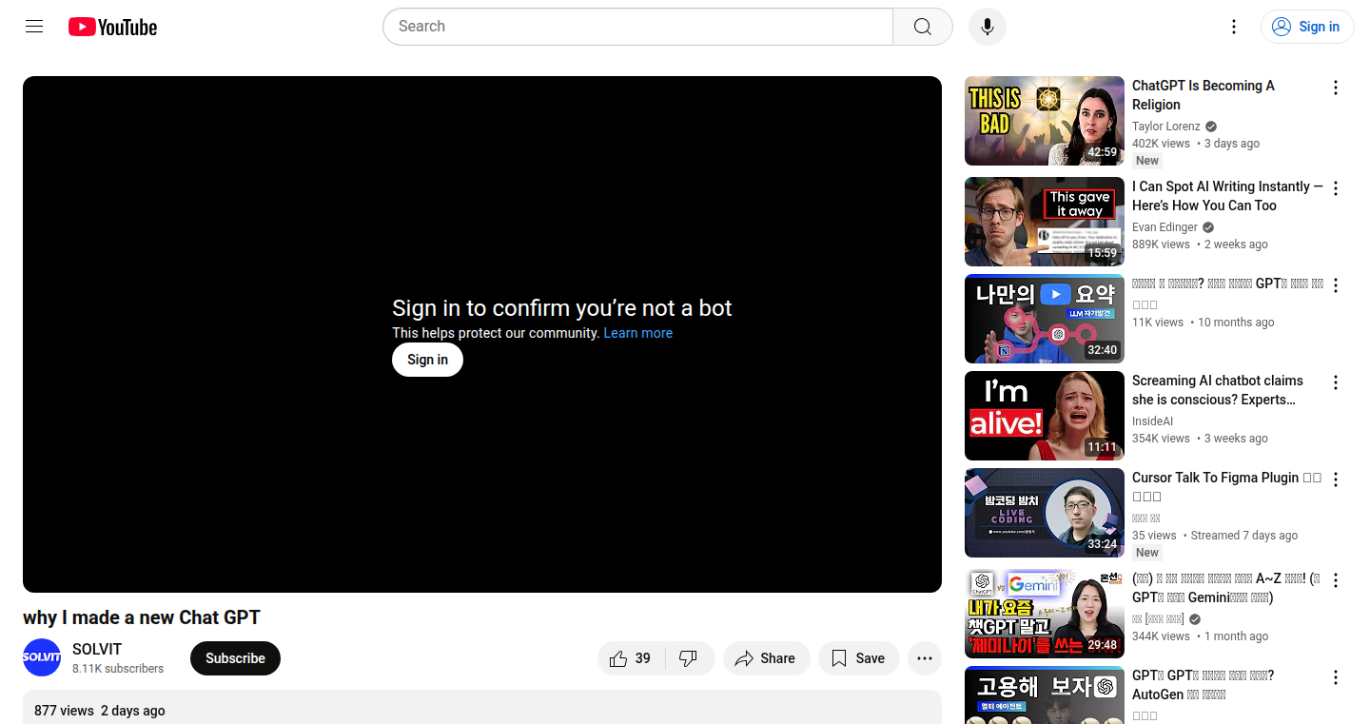Open Evan Edinger channel link

(1164, 227)
